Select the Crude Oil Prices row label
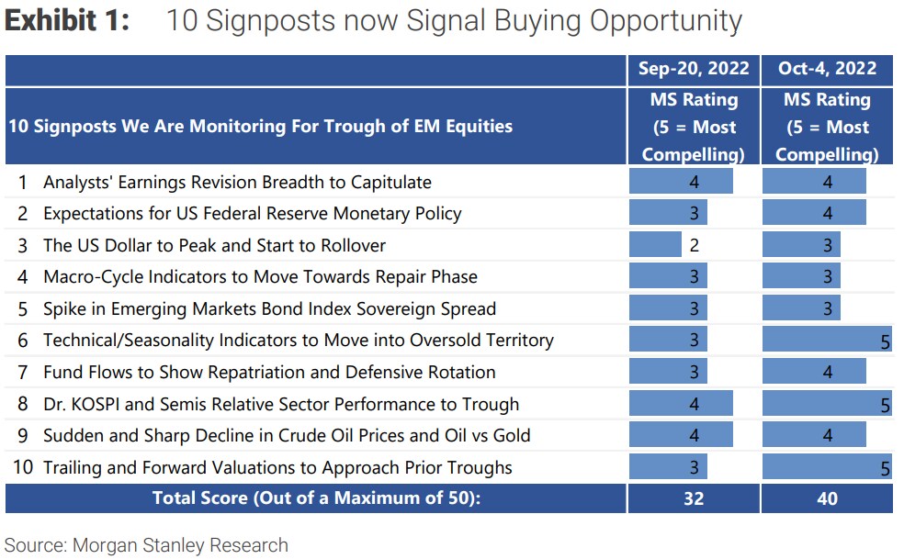904x559 pixels. coord(287,436)
